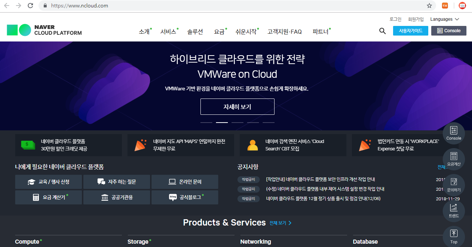The width and height of the screenshot is (472, 247).
Task: Click the 로그인 link
Action: coord(395,19)
